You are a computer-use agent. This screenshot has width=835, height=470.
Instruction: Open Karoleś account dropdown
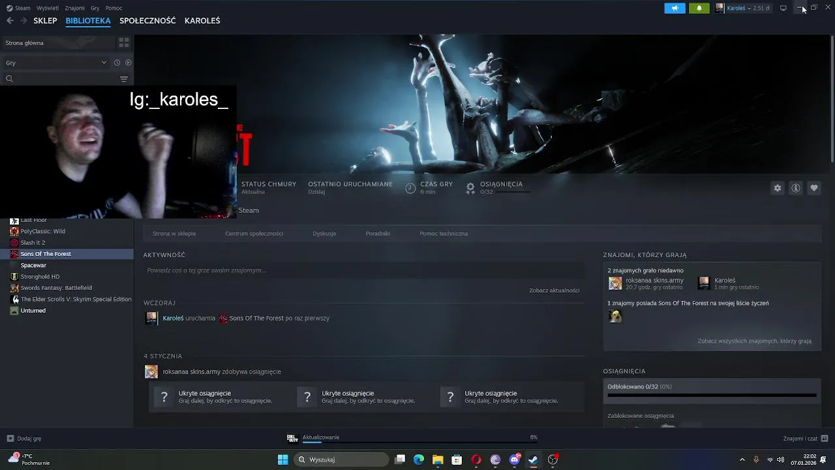pyautogui.click(x=743, y=8)
